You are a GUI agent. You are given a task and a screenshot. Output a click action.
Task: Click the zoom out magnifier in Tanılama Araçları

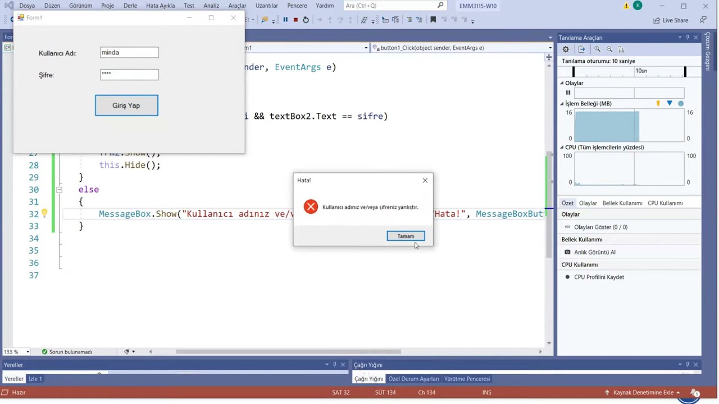(x=609, y=49)
